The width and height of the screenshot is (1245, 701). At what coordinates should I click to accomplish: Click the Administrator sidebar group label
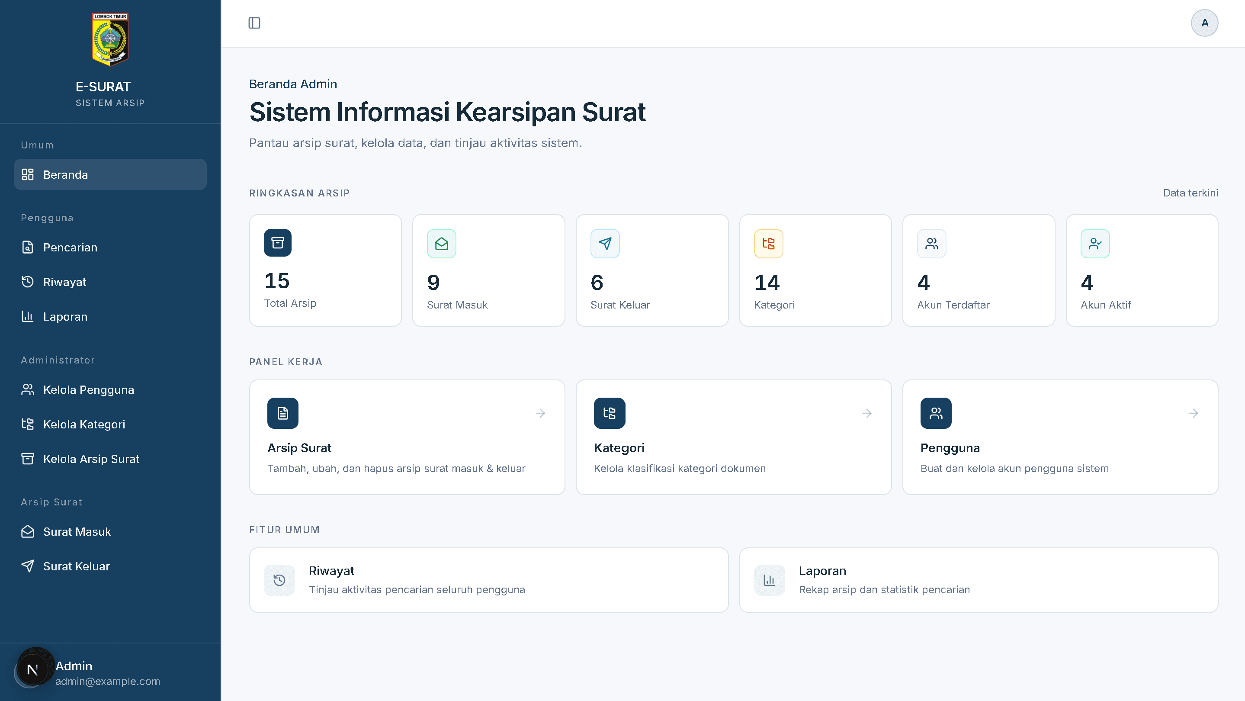coord(58,360)
